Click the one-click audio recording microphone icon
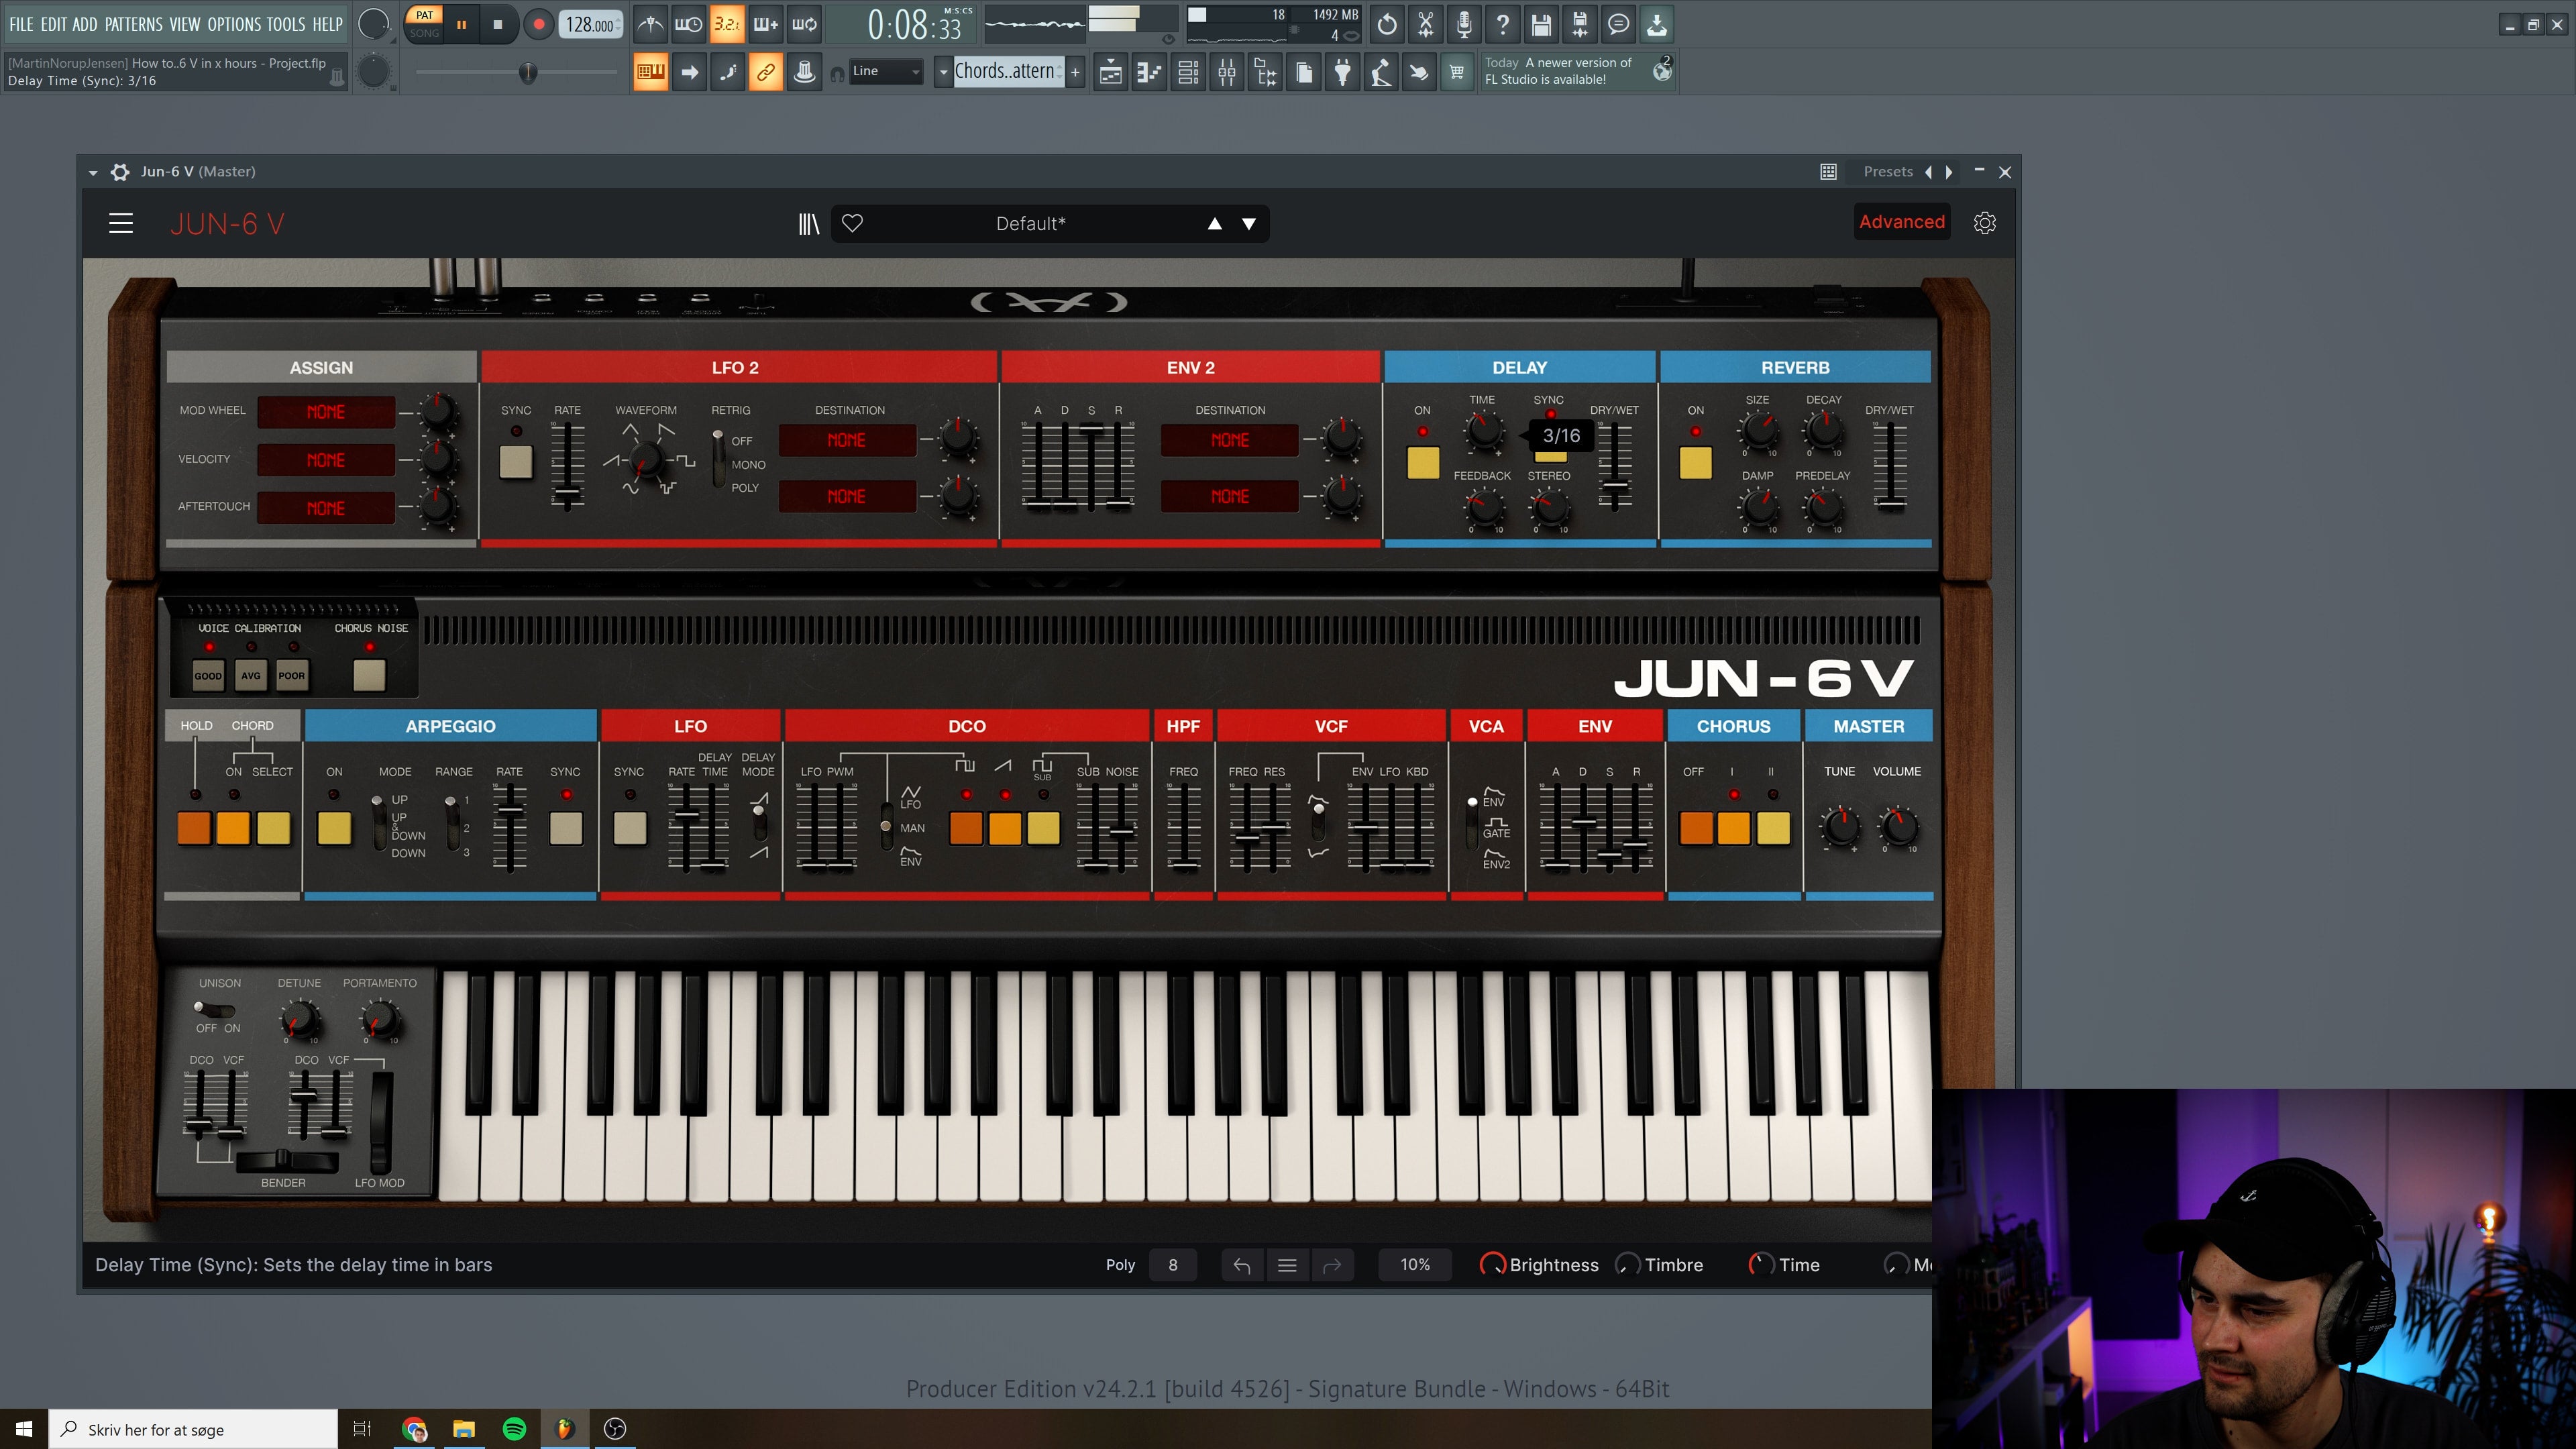2576x1449 pixels. (1464, 25)
